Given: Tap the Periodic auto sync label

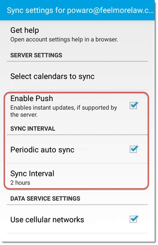Looking at the screenshot, I should click(x=43, y=150).
